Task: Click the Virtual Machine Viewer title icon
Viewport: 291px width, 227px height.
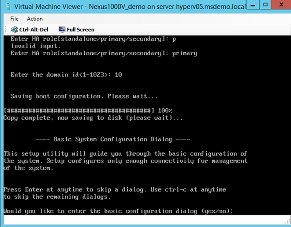Action: [x=8, y=7]
